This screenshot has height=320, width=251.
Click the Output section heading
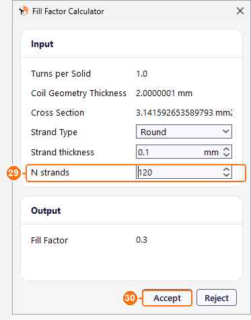46,210
